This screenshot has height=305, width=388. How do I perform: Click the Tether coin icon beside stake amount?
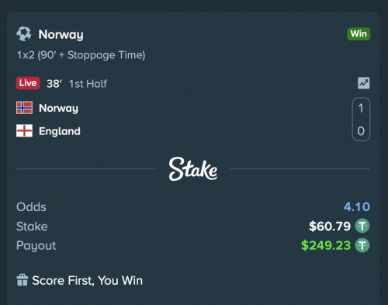click(x=362, y=226)
